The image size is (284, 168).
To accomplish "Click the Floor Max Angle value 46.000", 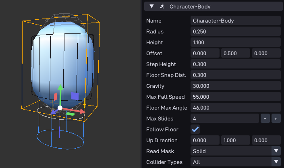I will pos(236,108).
